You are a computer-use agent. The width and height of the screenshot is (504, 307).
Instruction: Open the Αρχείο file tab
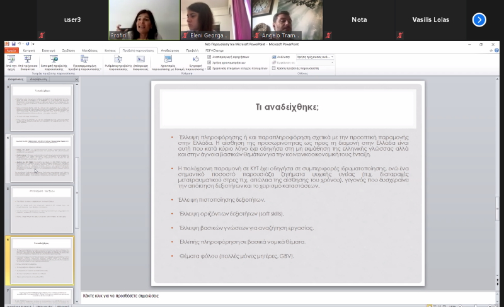coord(11,50)
